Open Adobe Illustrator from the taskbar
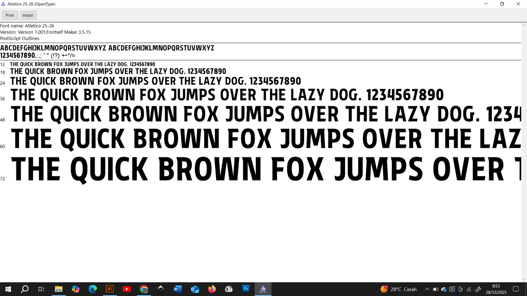 (x=110, y=289)
